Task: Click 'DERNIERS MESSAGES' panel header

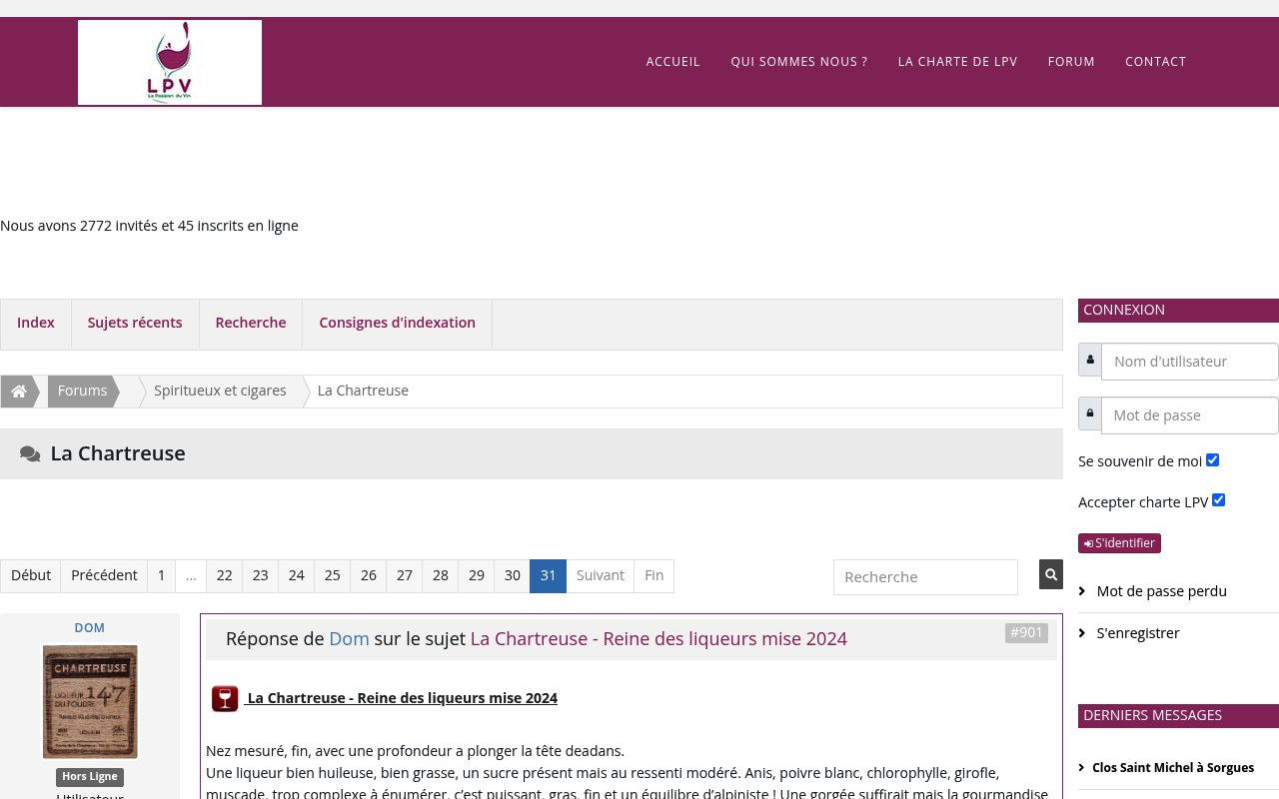Action: pos(1178,716)
